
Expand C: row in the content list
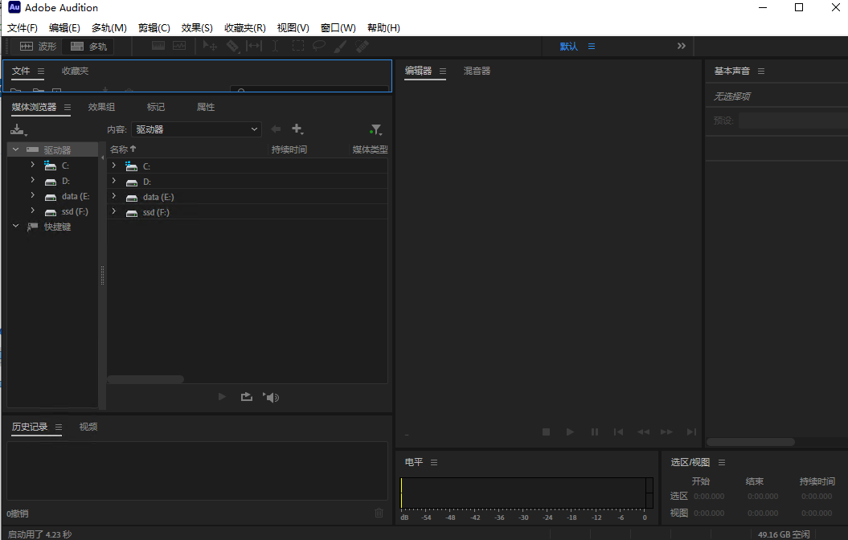coord(113,165)
